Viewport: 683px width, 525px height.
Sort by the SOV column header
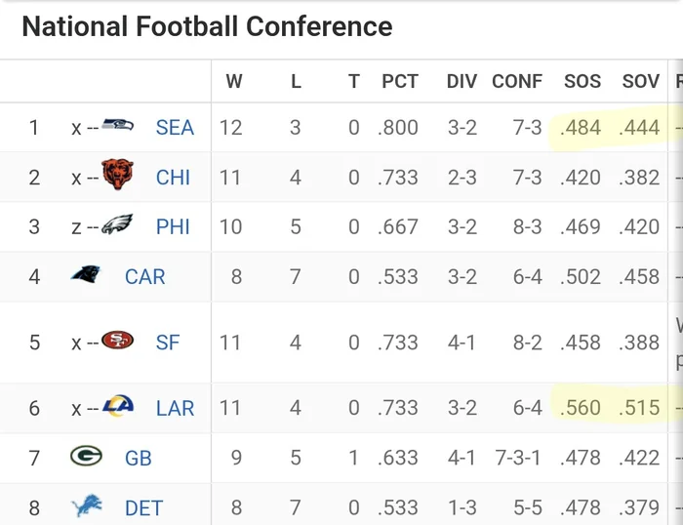pyautogui.click(x=641, y=82)
